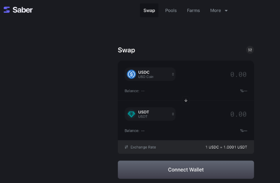
Task: Click the USDC percentage indicator
Action: [x=244, y=91]
